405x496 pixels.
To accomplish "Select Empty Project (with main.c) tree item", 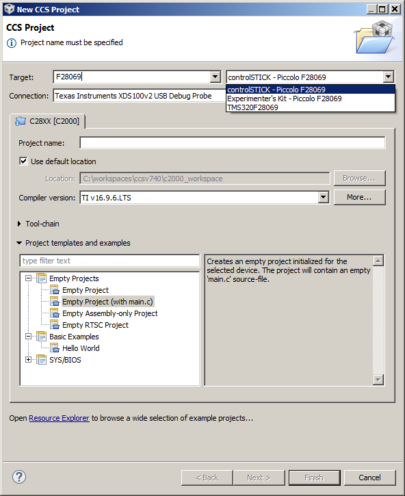I will coord(107,302).
